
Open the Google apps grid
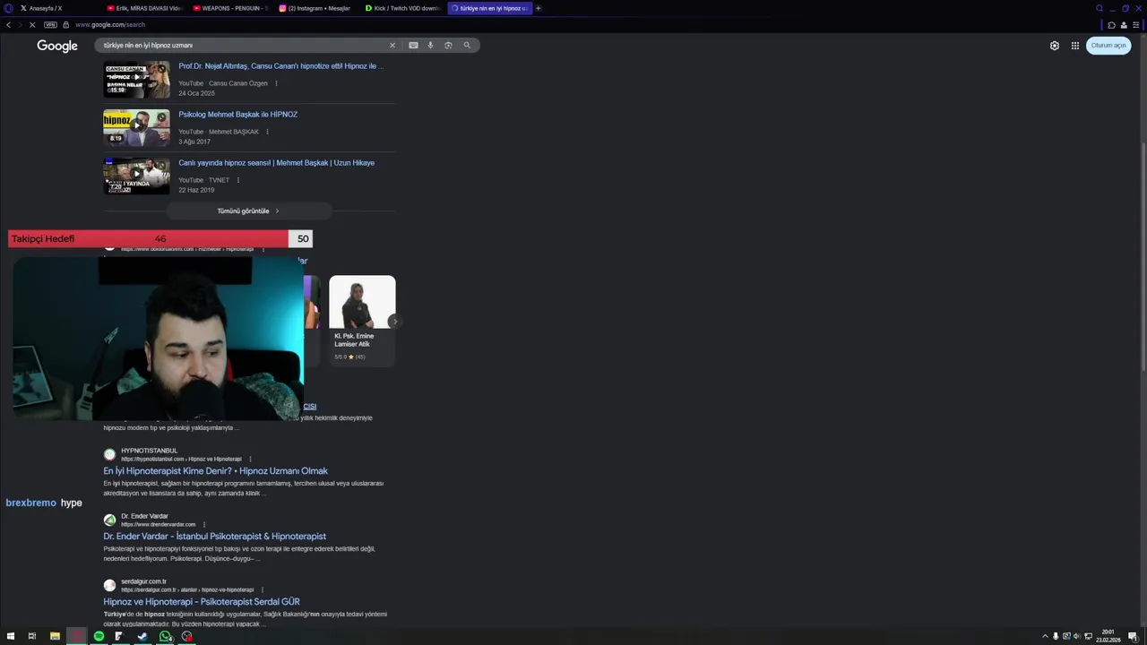coord(1075,46)
